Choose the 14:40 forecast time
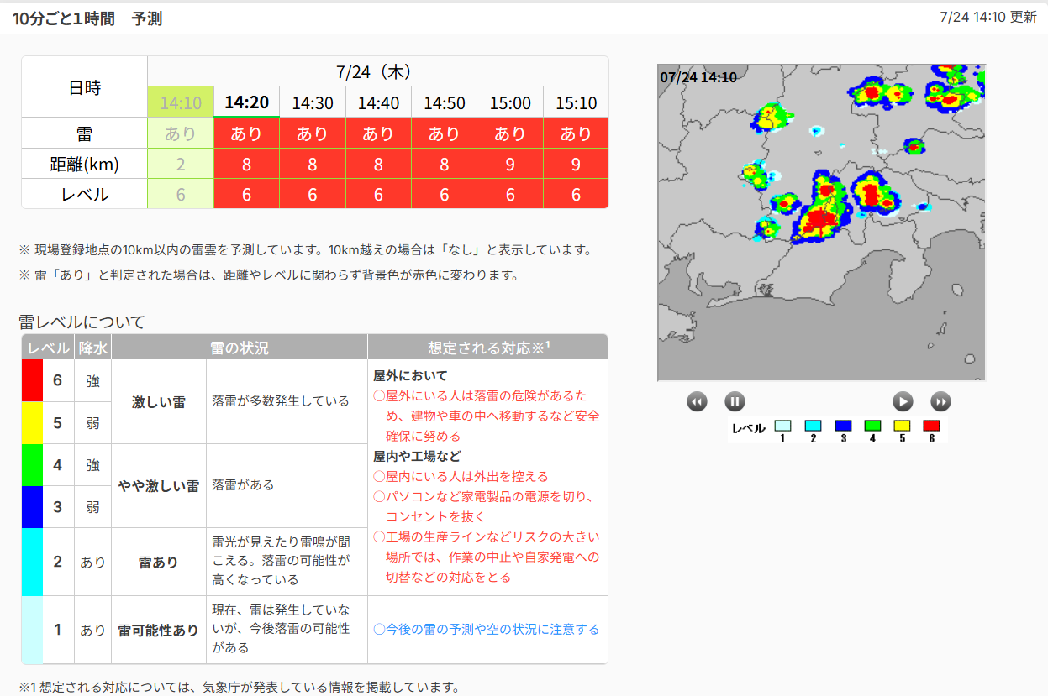1048x696 pixels. [x=378, y=102]
